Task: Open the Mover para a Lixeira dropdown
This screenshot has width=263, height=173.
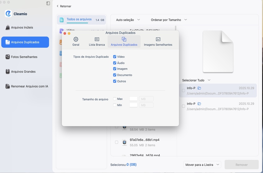Action: pyautogui.click(x=202, y=165)
